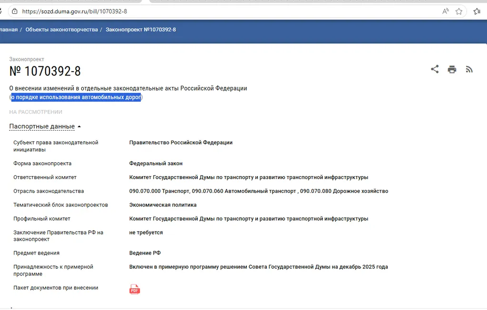Go to Главная breadcrumb
Viewport: 487px width, 310px height.
8,29
